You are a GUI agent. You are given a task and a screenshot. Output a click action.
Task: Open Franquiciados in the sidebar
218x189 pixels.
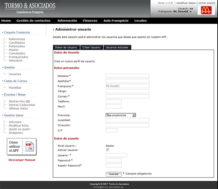point(18,57)
